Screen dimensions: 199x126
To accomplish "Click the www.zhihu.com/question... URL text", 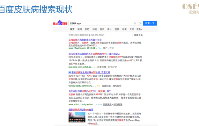I will pyautogui.click(x=82, y=105).
